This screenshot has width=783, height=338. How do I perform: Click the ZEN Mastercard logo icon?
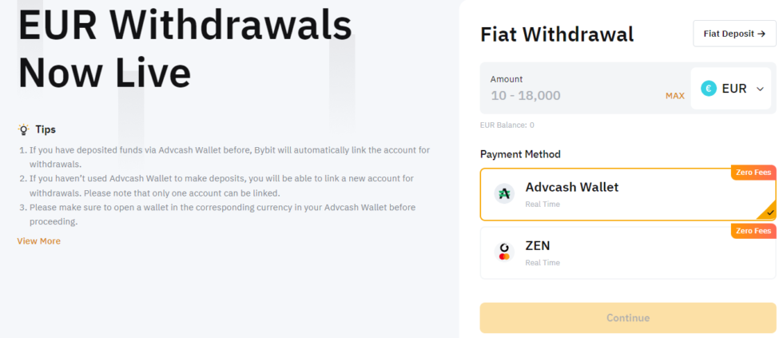pos(504,253)
